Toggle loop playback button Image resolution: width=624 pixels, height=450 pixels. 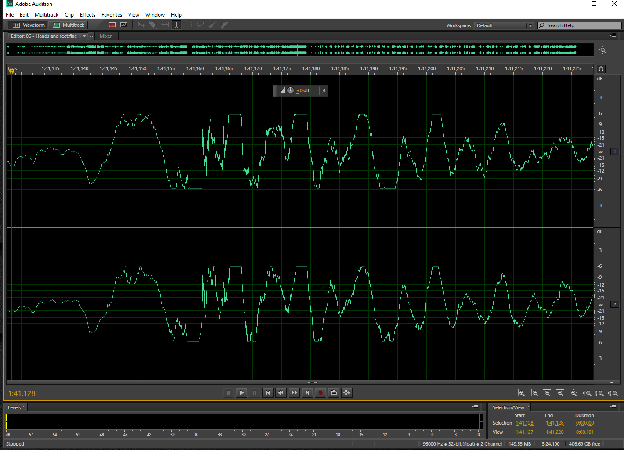click(x=334, y=393)
